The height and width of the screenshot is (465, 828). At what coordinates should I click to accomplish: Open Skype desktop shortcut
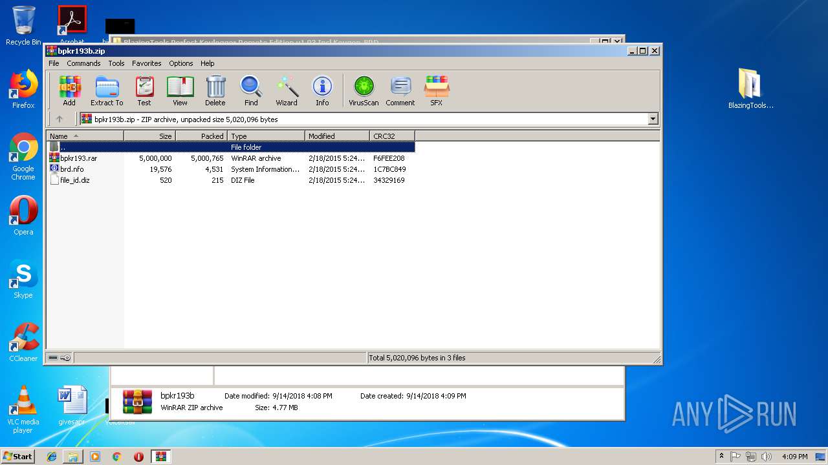pos(23,279)
